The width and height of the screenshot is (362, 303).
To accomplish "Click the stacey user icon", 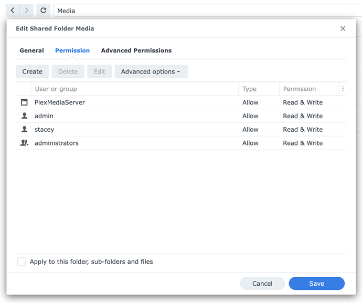I will pos(24,130).
